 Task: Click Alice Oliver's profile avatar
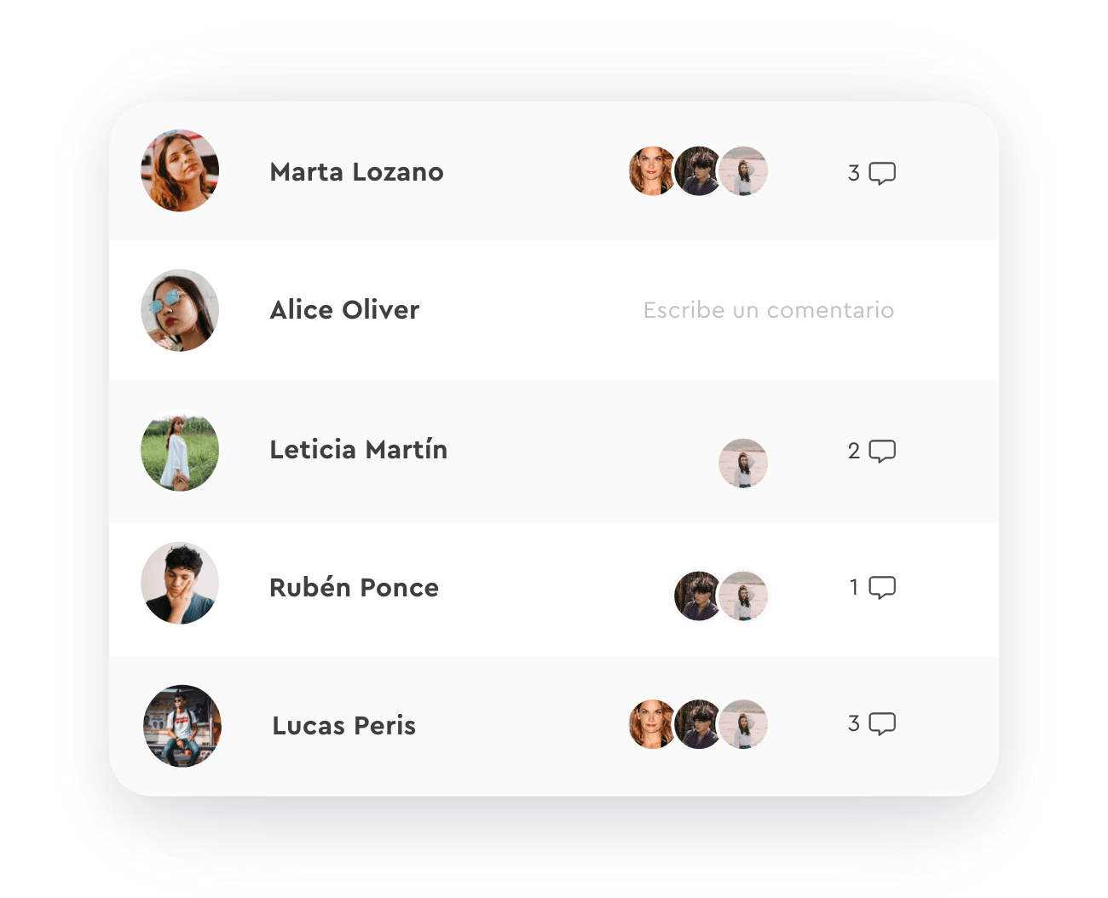click(x=180, y=310)
